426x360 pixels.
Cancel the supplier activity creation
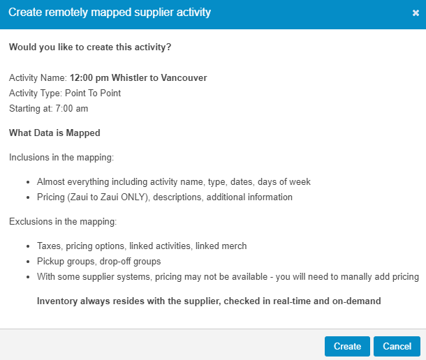tap(397, 346)
